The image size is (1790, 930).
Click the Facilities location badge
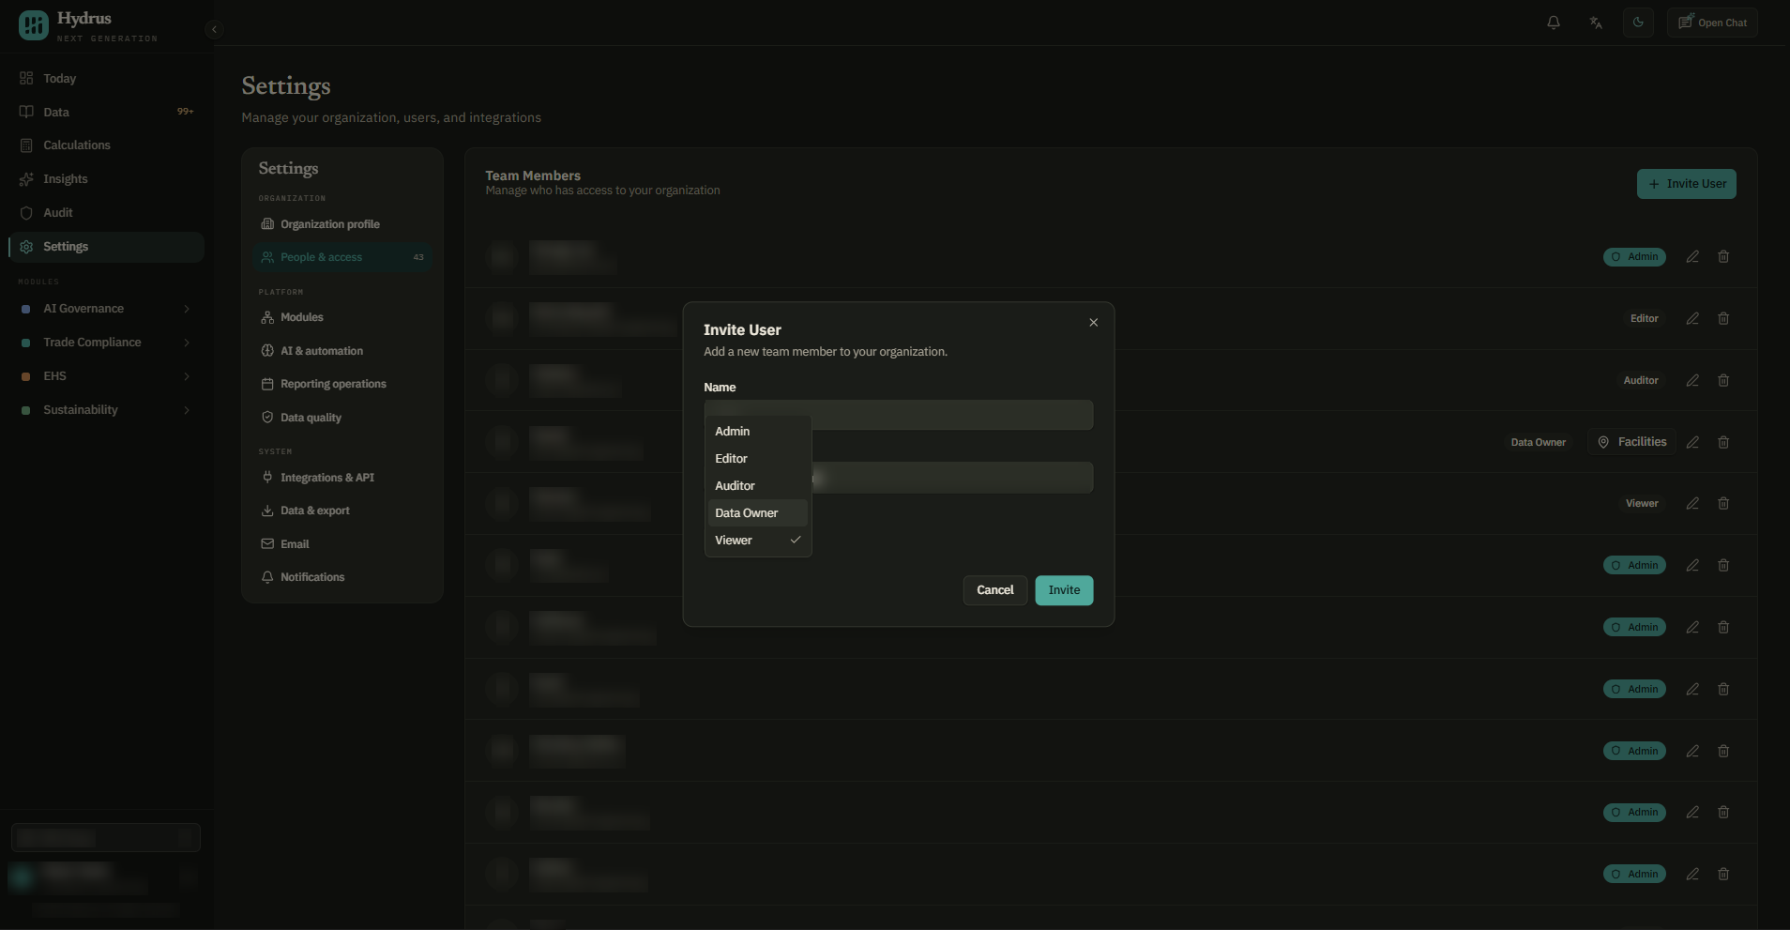pos(1631,442)
